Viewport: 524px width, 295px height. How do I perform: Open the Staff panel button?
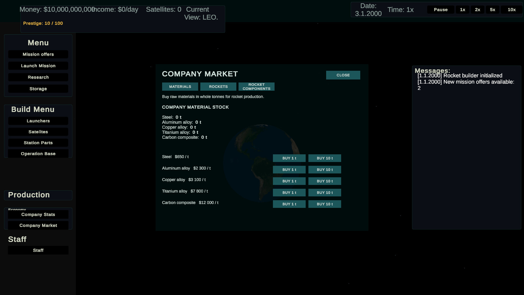click(x=38, y=250)
